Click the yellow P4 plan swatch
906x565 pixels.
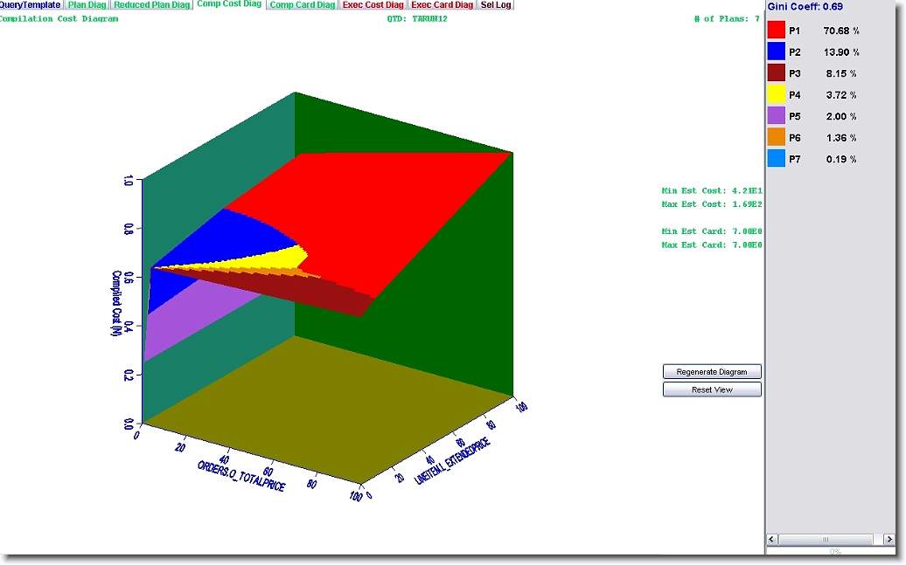(x=776, y=95)
